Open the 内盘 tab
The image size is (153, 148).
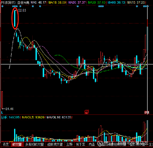[x=92, y=144]
